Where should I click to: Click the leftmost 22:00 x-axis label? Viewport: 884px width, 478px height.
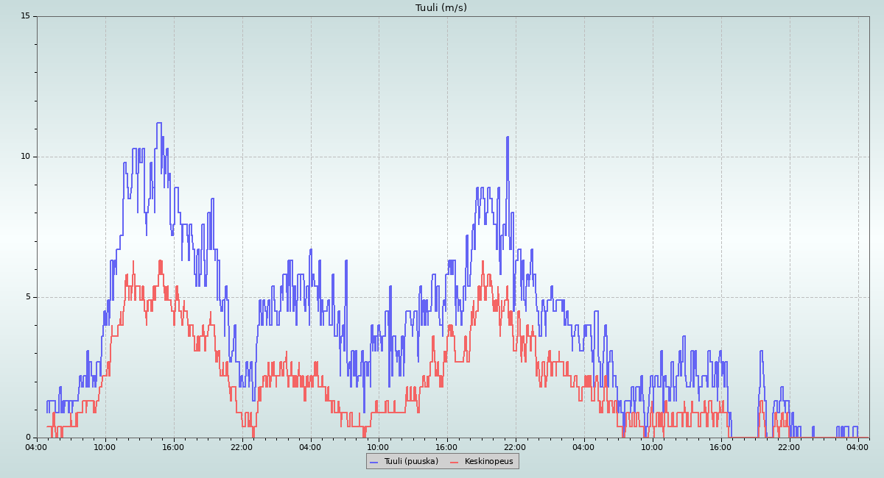tap(242, 446)
